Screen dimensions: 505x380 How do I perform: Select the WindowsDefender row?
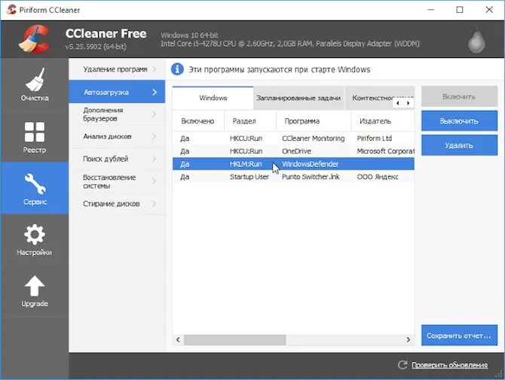click(x=293, y=164)
